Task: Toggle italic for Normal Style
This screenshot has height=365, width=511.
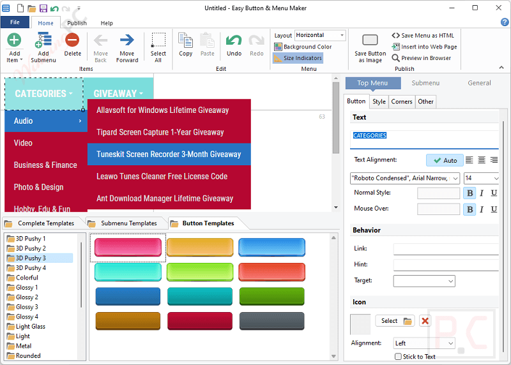Action: tap(482, 193)
